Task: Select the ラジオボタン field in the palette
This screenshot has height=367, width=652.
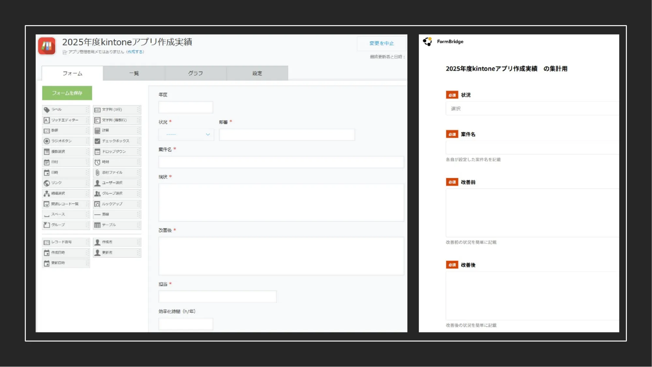Action: click(x=66, y=141)
